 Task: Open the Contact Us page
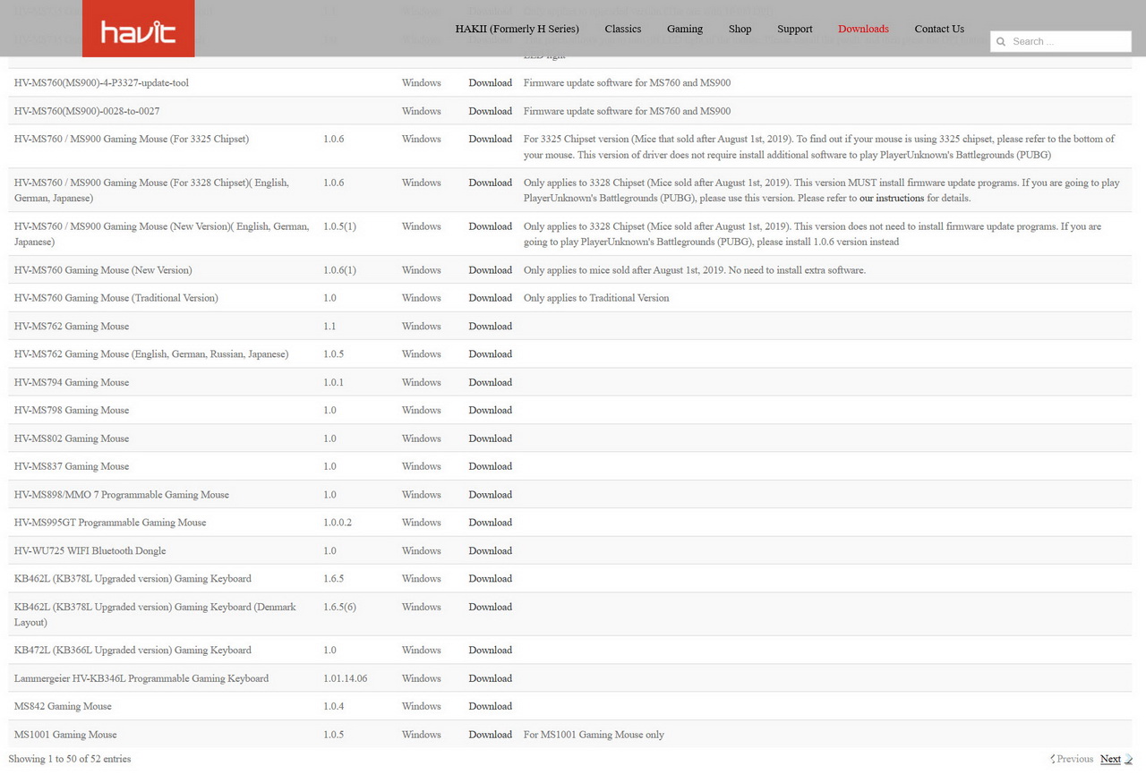(939, 29)
